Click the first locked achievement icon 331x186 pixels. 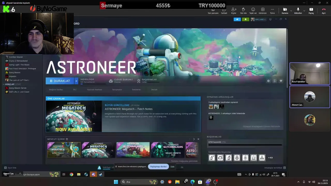(212, 158)
